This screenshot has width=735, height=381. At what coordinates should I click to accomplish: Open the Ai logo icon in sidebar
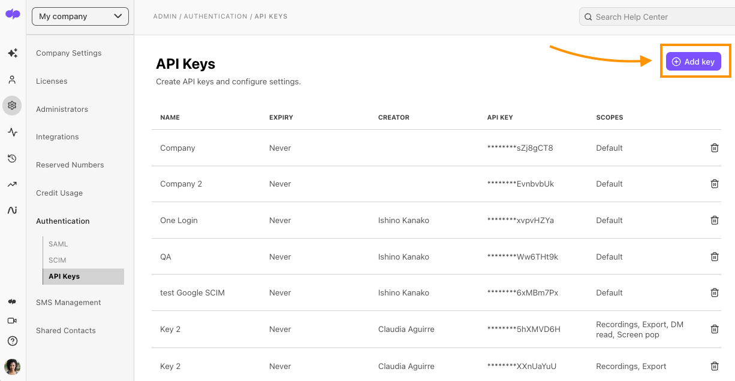(12, 211)
